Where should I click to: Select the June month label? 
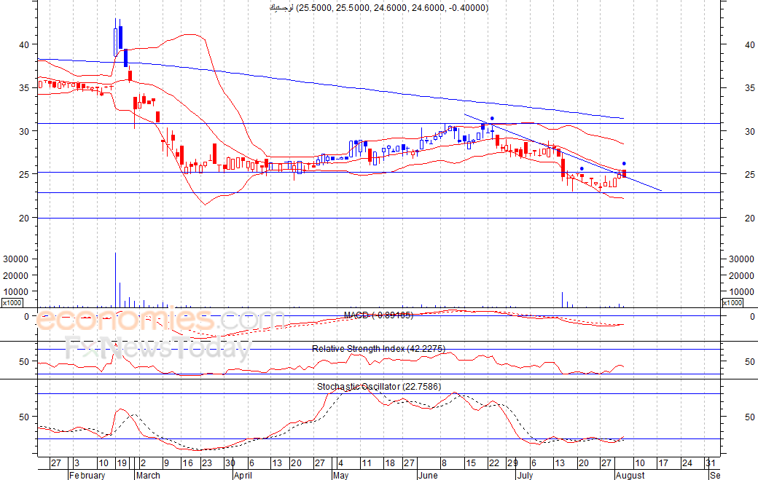point(429,476)
